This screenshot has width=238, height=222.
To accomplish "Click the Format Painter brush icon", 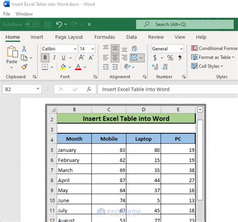I will (x=24, y=67).
